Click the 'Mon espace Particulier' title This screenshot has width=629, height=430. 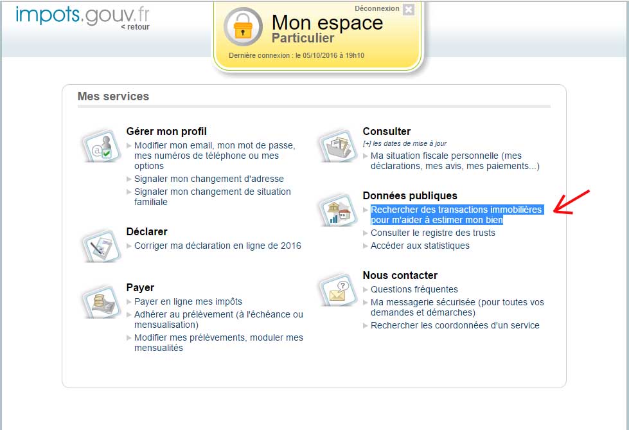(x=327, y=28)
